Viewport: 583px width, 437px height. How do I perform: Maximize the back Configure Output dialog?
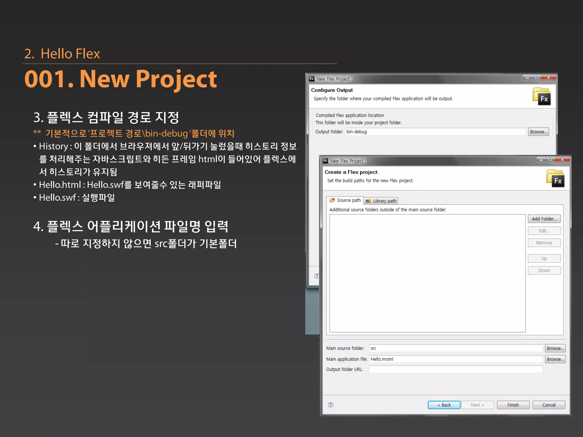pyautogui.click(x=536, y=78)
